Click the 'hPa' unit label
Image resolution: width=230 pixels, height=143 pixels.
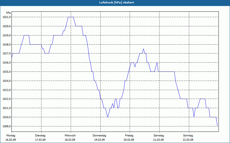point(8,13)
